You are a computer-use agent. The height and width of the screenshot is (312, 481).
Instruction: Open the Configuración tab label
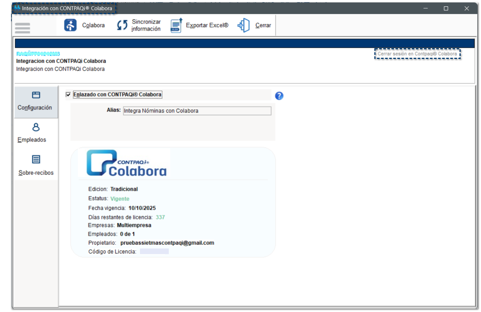(35, 107)
